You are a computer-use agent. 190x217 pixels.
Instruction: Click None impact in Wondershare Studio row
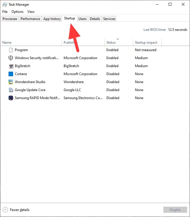click(139, 82)
